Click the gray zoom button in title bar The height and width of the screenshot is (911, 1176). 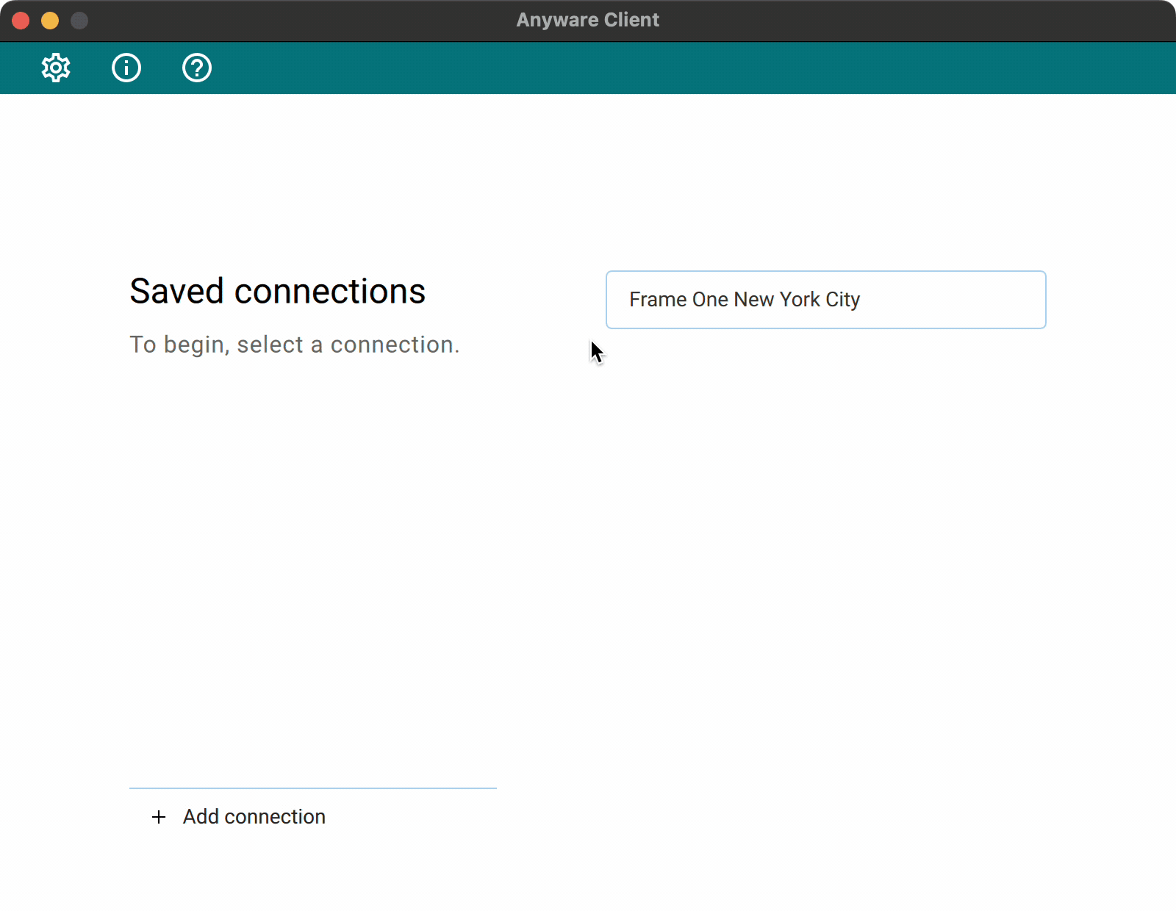pyautogui.click(x=78, y=21)
